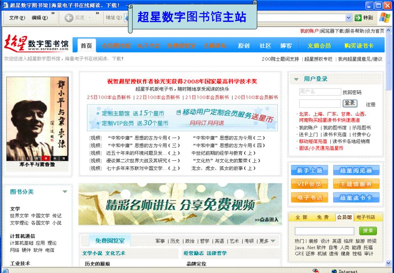Click the 超星数字图书馆 logo
The image size is (394, 273).
click(37, 43)
